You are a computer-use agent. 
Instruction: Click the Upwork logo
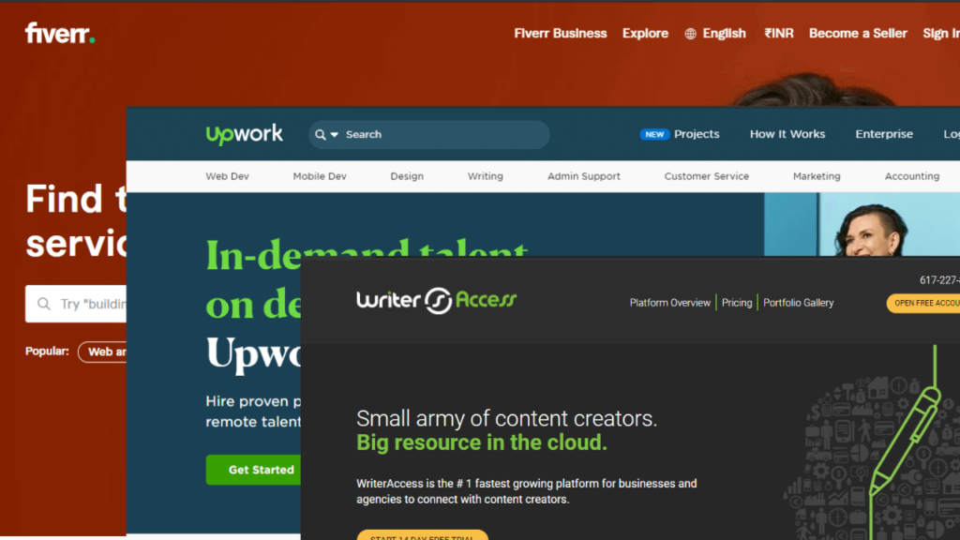coord(245,134)
